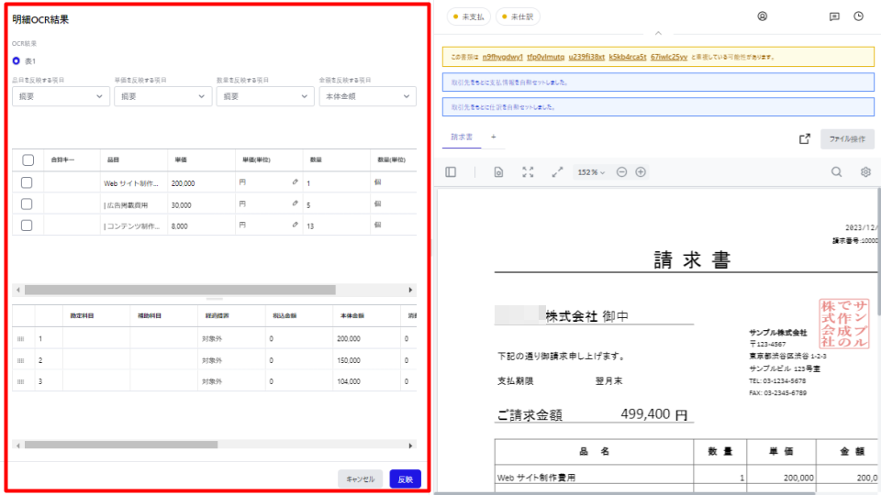Select the 表1 radio button
This screenshot has width=881, height=495.
(x=17, y=60)
